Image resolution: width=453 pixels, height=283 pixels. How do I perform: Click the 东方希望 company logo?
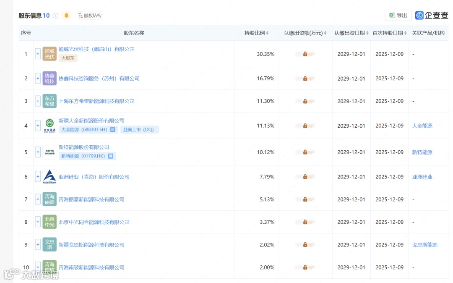click(49, 101)
